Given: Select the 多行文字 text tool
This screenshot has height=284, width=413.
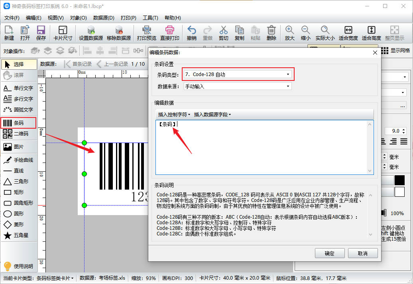Looking at the screenshot, I should pos(18,99).
